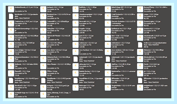Click the furniture-6.3.1 jar icon
The image size is (177, 104).
click(140, 31)
